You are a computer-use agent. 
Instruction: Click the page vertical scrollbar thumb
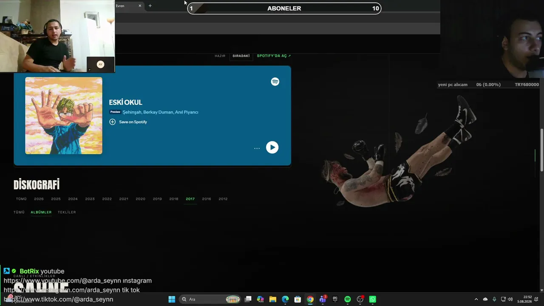coord(542,150)
